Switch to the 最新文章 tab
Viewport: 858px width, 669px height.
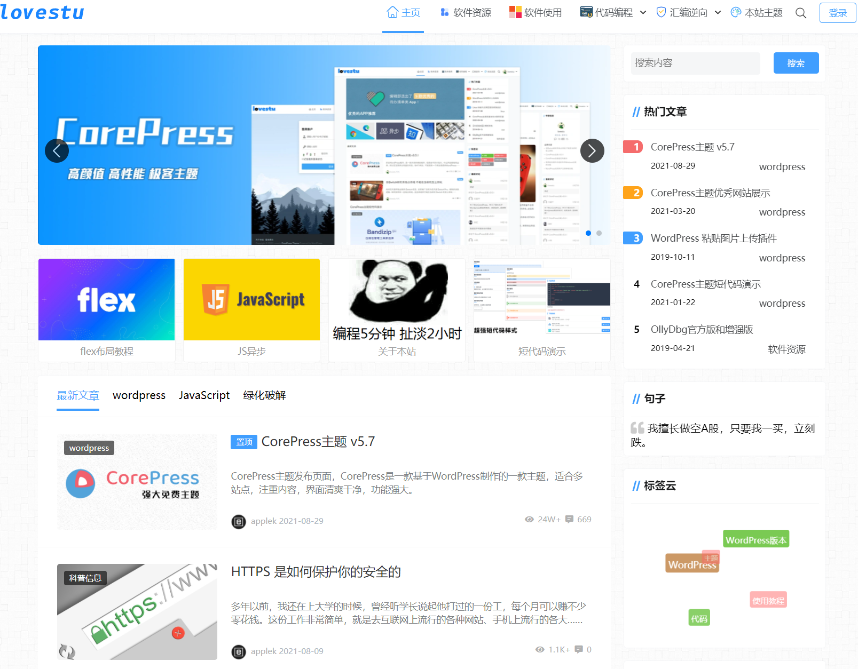(x=78, y=395)
